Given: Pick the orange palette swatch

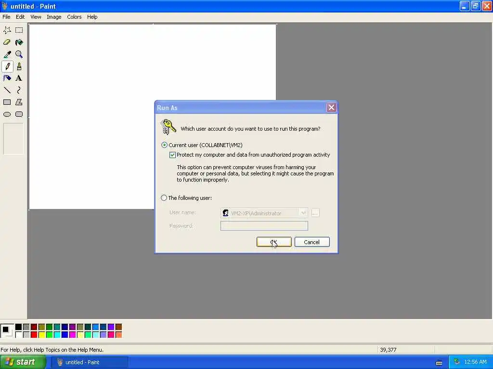Looking at the screenshot, I should (x=119, y=335).
